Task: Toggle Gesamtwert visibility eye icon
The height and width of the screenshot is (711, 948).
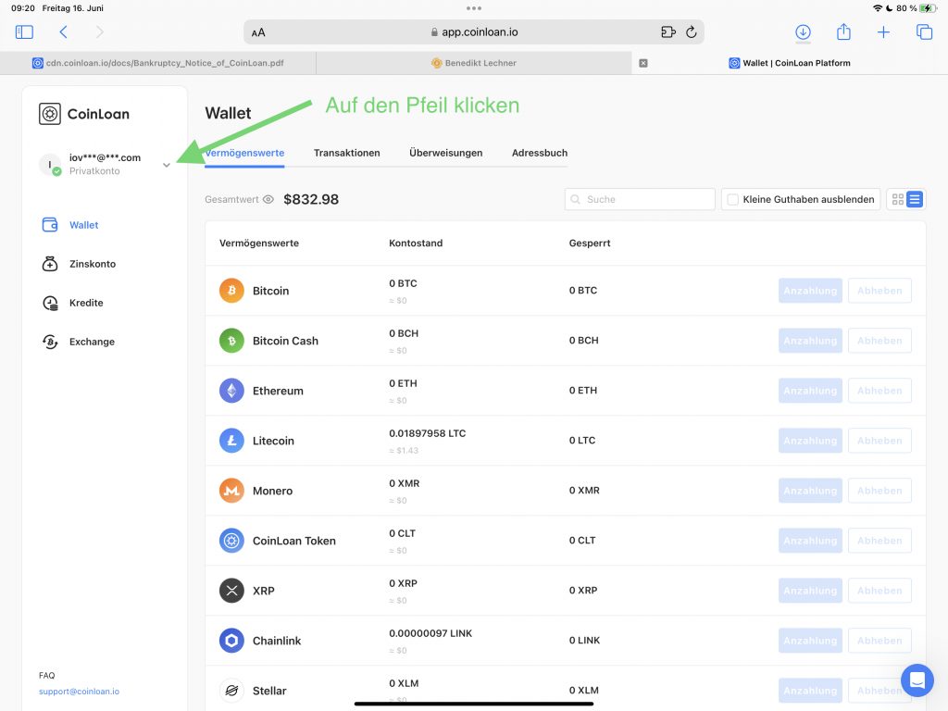Action: tap(268, 200)
